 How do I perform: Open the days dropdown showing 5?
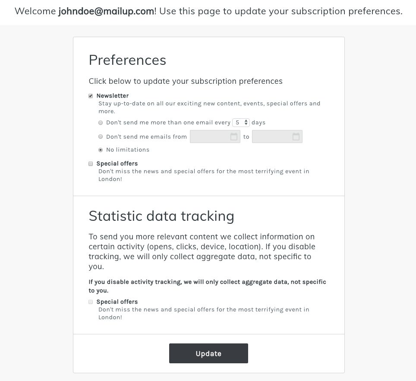[x=241, y=123]
